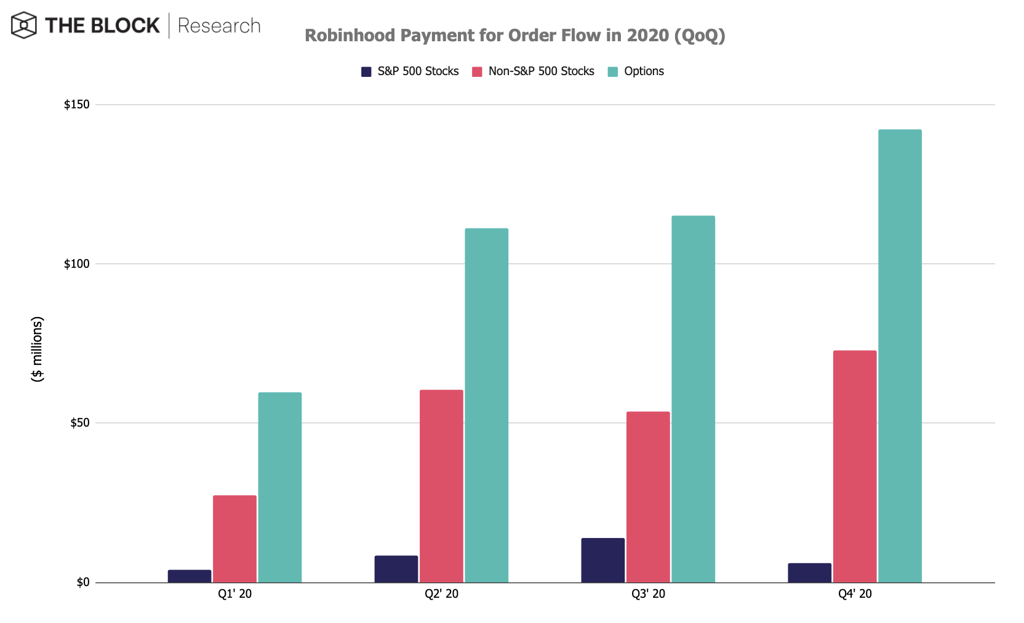Click the '$0' y-axis label
This screenshot has height=623, width=1024.
[83, 582]
